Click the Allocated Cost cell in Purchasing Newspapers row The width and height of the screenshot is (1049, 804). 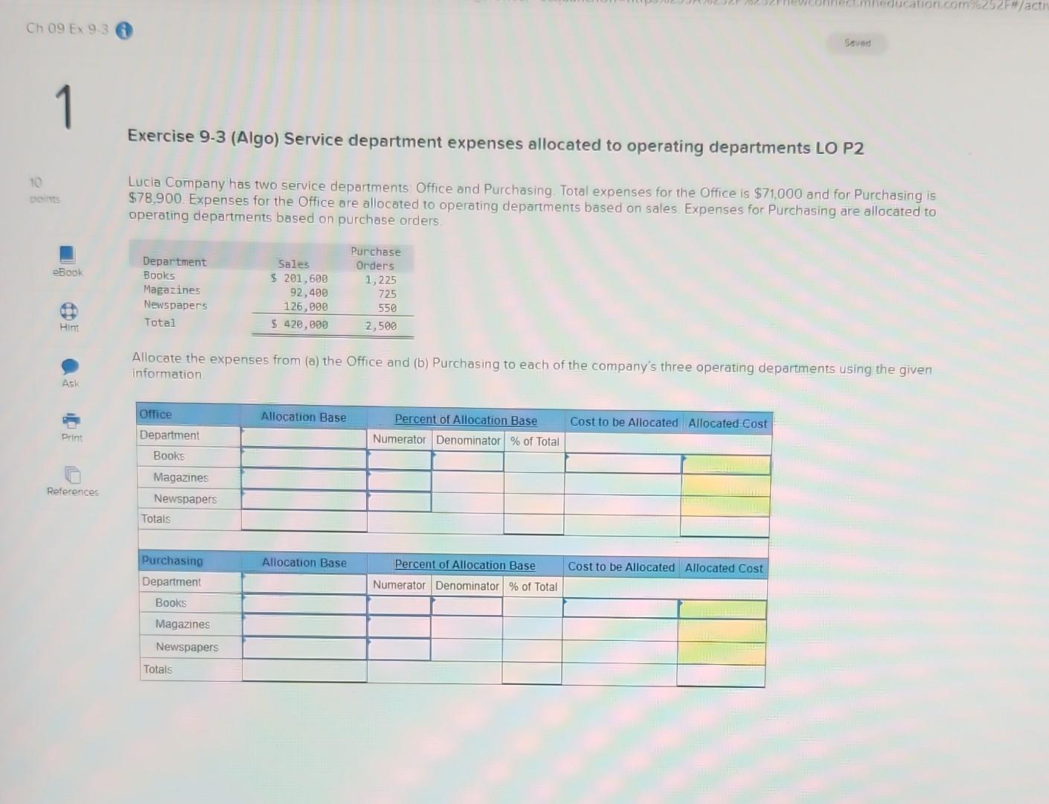click(722, 648)
